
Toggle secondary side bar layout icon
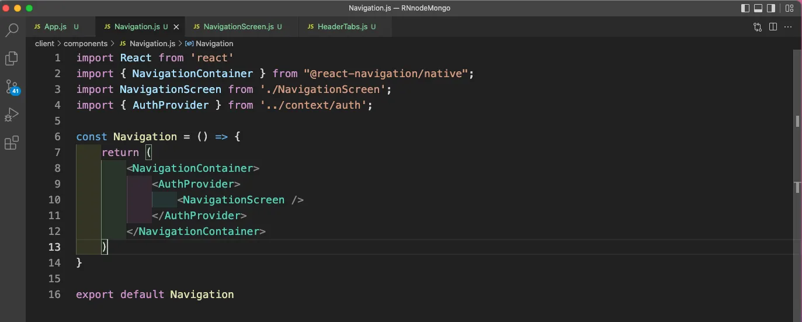click(772, 8)
